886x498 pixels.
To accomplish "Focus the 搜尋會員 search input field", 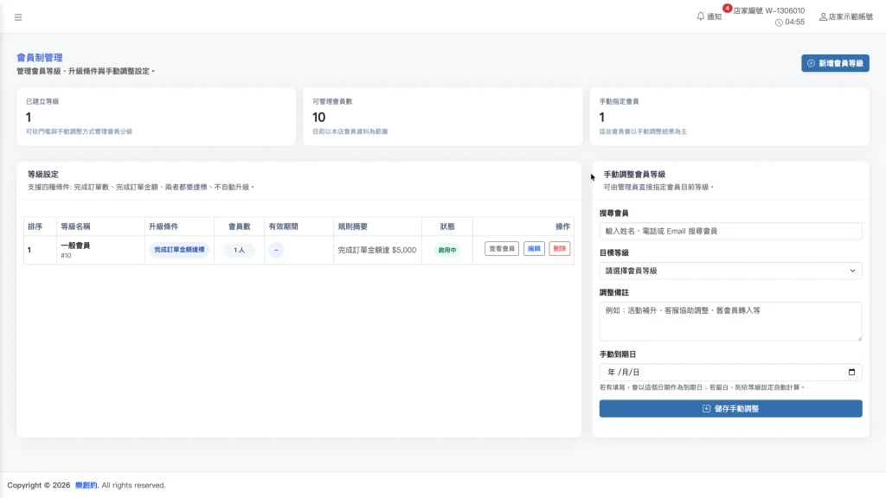I will 730,231.
